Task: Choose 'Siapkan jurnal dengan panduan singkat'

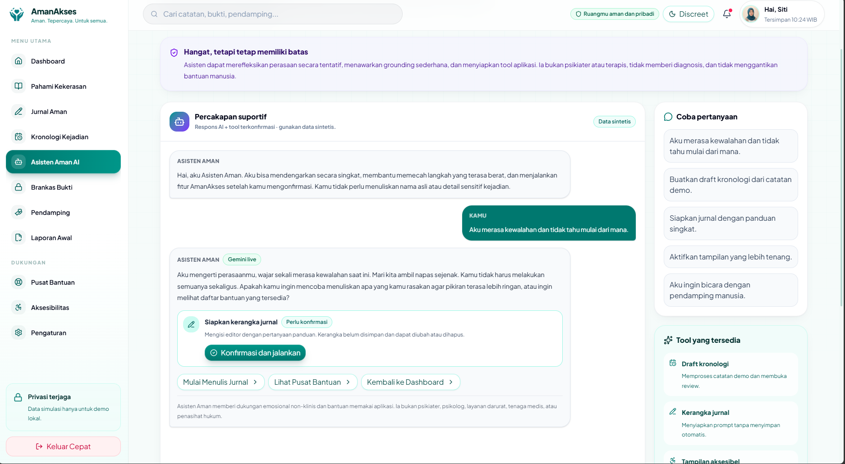Action: click(730, 223)
